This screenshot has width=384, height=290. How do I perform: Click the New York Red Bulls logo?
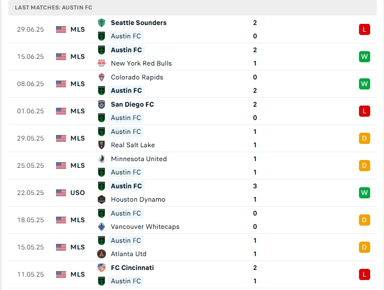102,63
